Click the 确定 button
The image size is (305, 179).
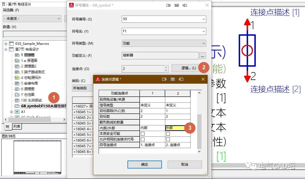[145, 165]
